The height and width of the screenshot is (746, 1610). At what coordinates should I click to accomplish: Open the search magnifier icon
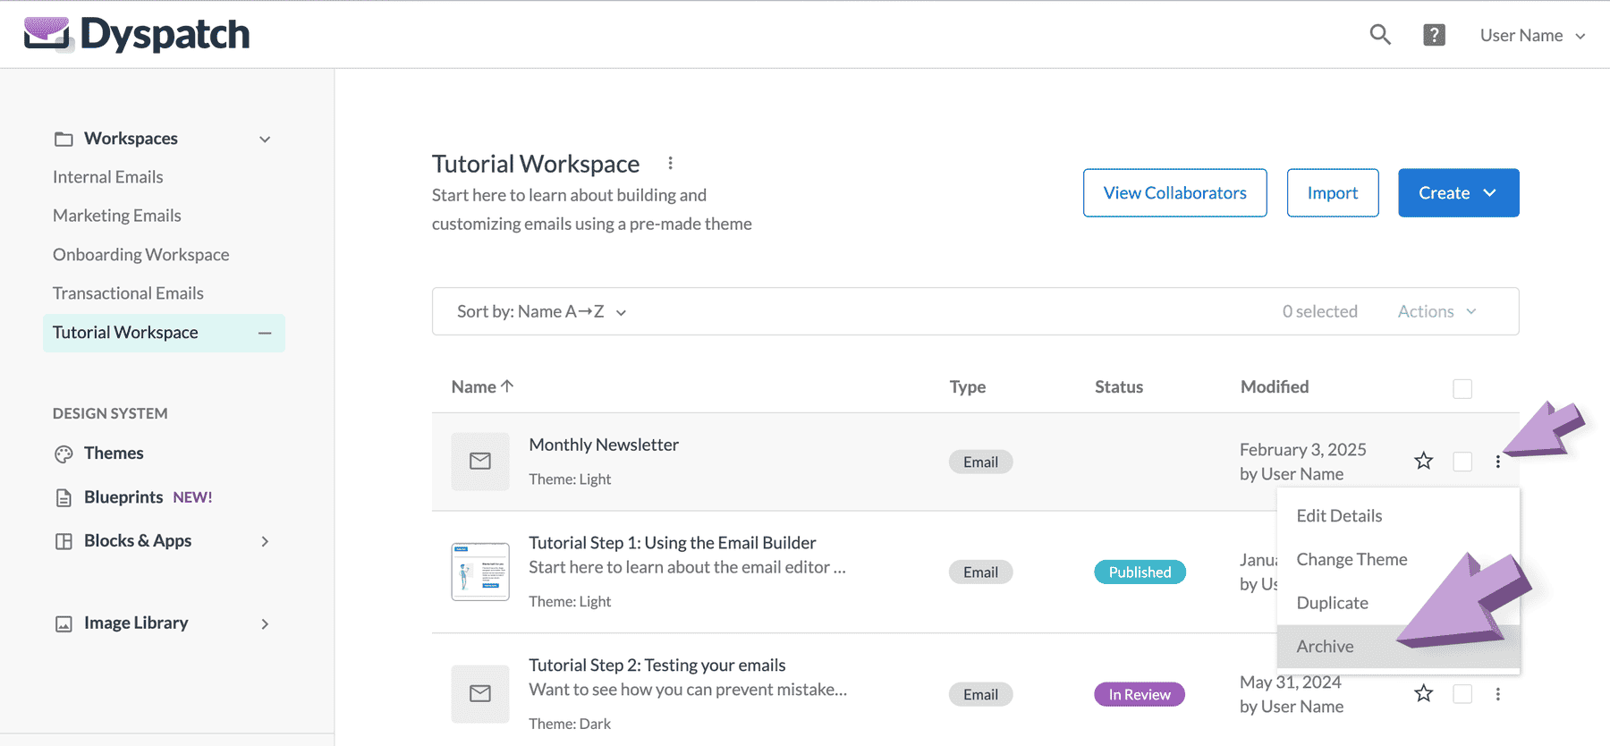(1380, 35)
